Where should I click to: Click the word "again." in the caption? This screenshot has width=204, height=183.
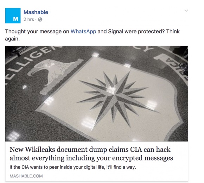(x=12, y=39)
